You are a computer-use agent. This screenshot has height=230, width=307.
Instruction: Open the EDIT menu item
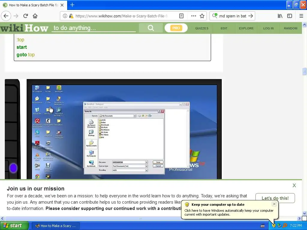click(x=224, y=28)
